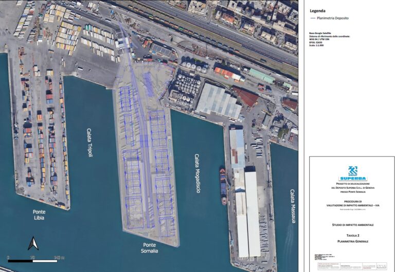This screenshot has height=272, width=395.
Task: Click the north arrow compass symbol
Action: point(32,243)
